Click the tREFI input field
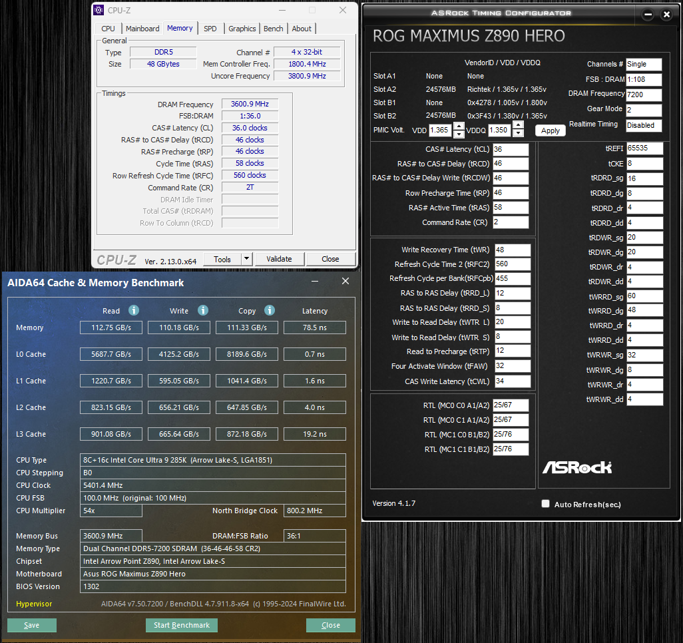683x643 pixels. click(644, 148)
